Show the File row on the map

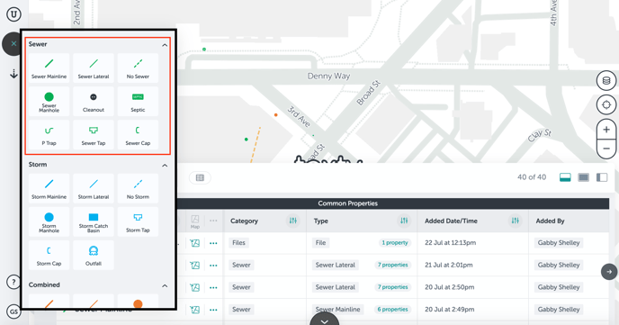click(x=195, y=243)
